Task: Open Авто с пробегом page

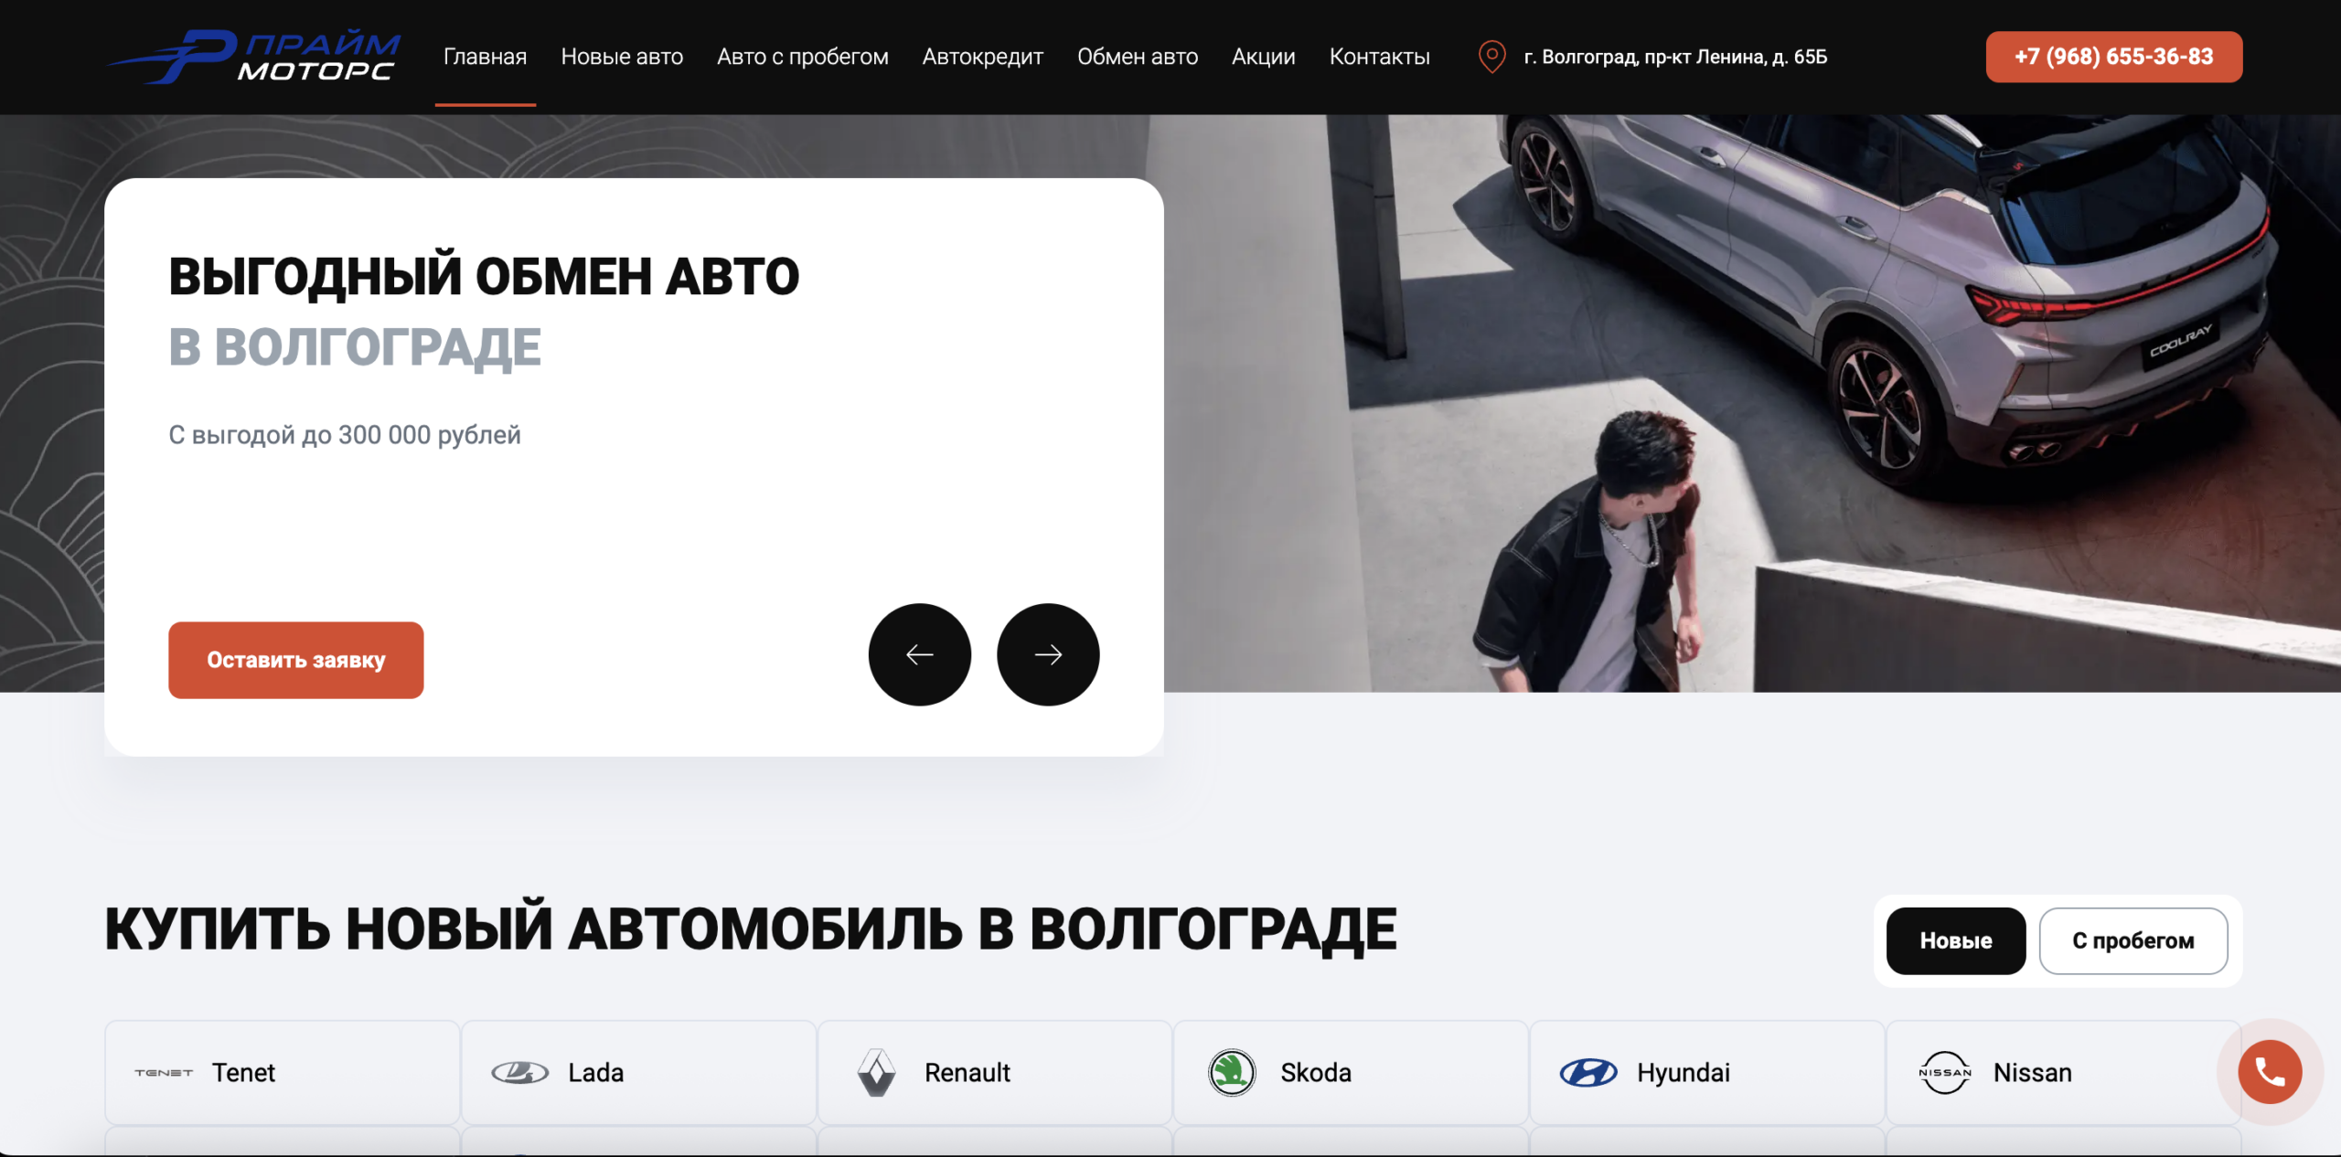Action: pos(803,57)
